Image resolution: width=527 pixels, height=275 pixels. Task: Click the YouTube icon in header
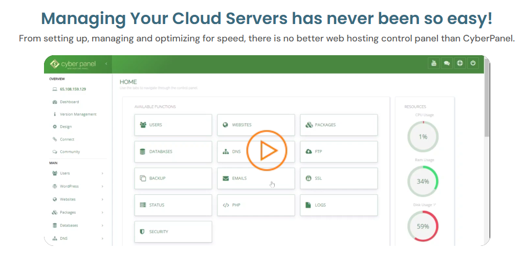coord(434,63)
